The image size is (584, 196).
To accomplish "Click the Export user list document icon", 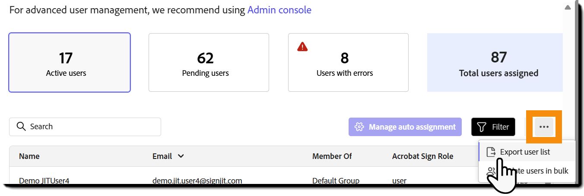I will [491, 152].
